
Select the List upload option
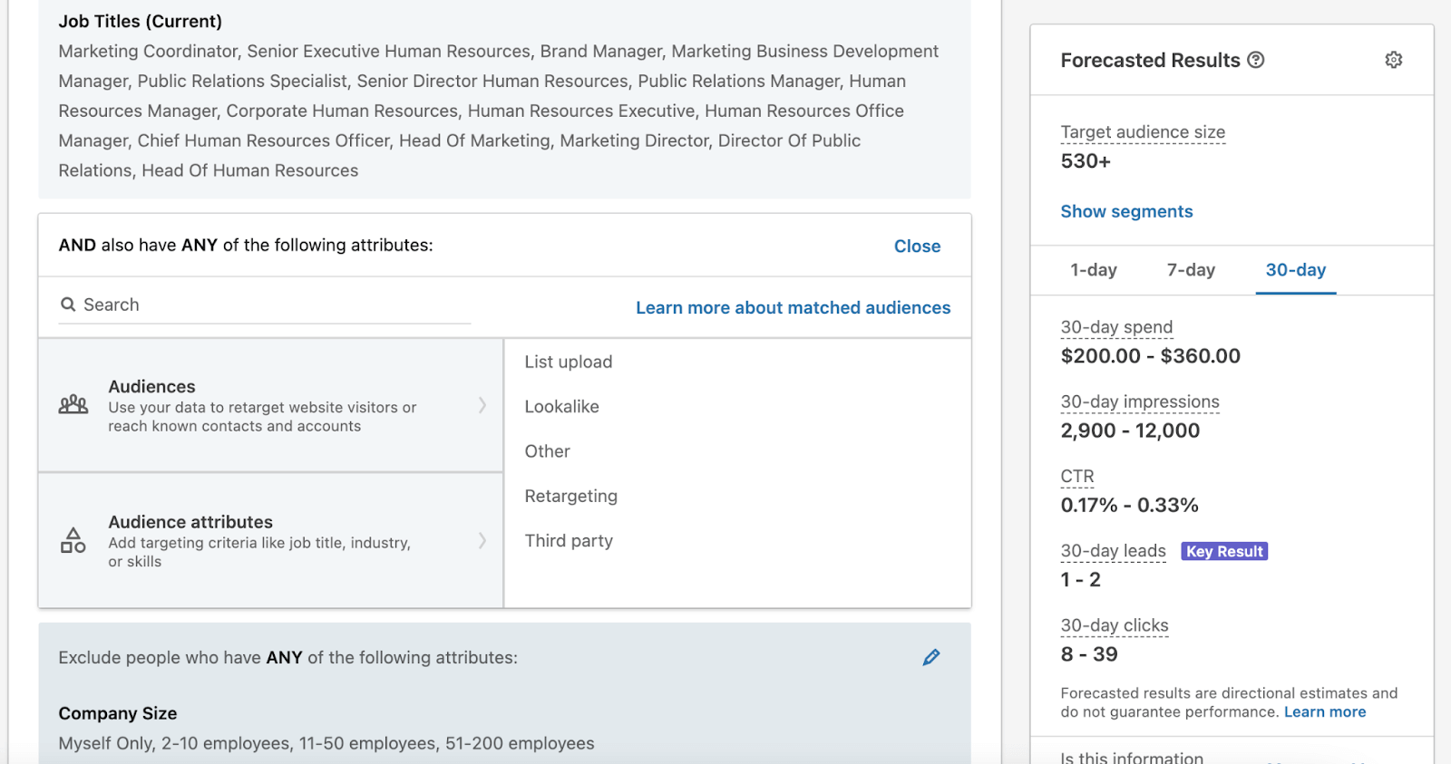coord(569,362)
